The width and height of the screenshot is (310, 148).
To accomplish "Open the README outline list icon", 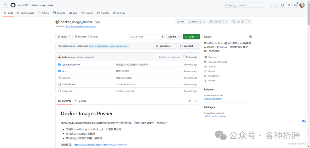I will pos(196,101).
